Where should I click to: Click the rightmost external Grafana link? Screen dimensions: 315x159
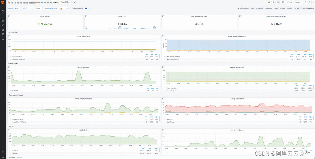307,8
